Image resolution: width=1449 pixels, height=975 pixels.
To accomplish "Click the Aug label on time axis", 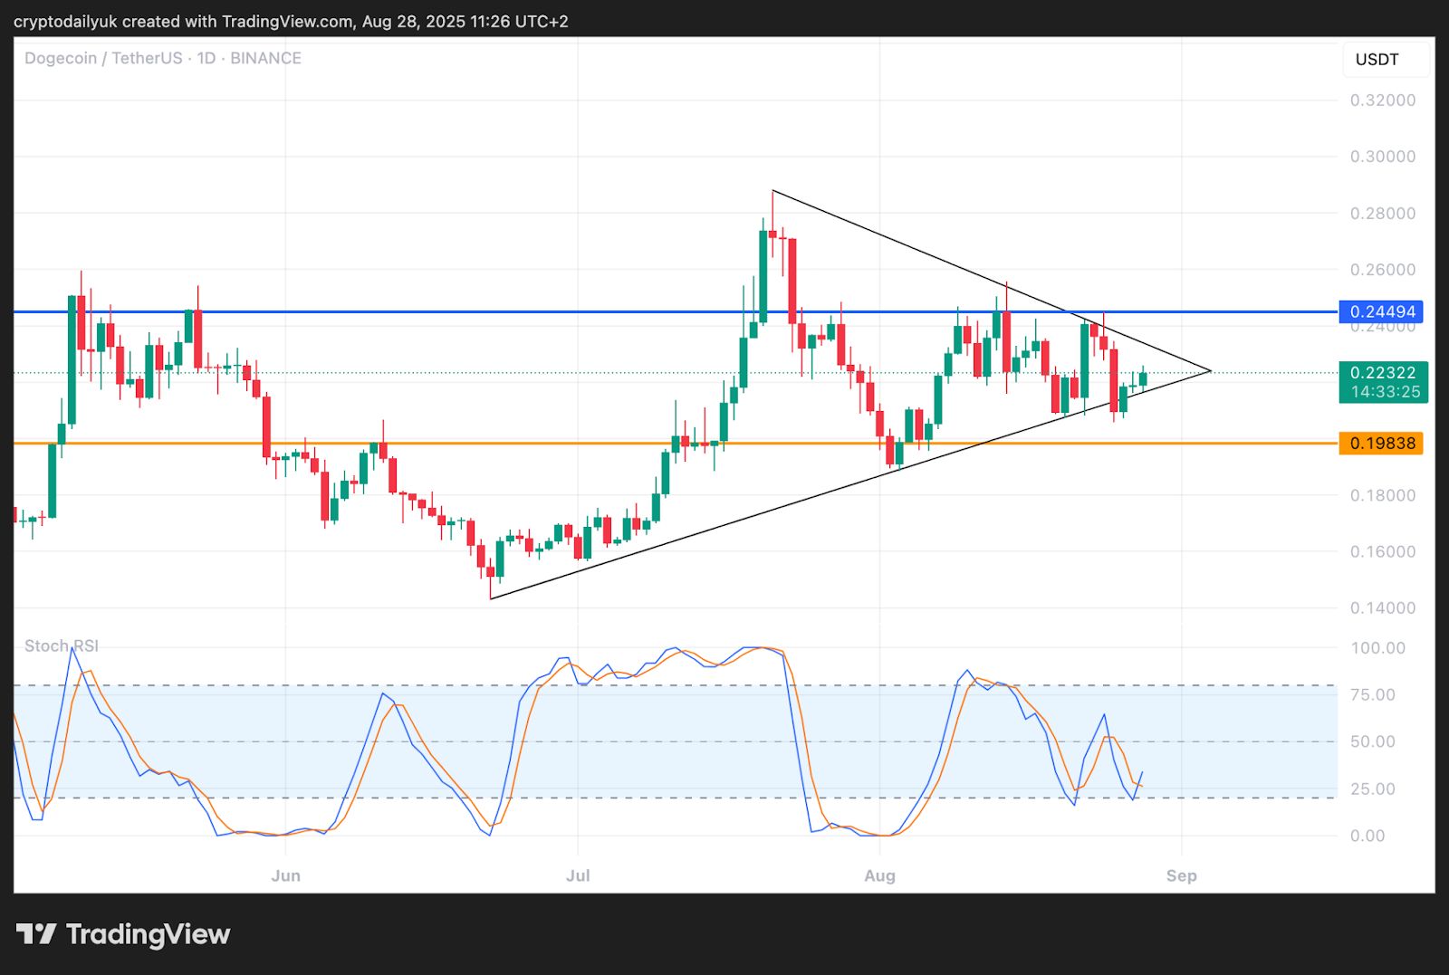I will 879,875.
